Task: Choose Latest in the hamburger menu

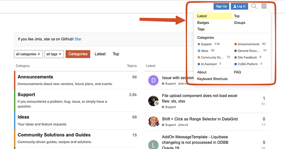Action: [x=214, y=16]
